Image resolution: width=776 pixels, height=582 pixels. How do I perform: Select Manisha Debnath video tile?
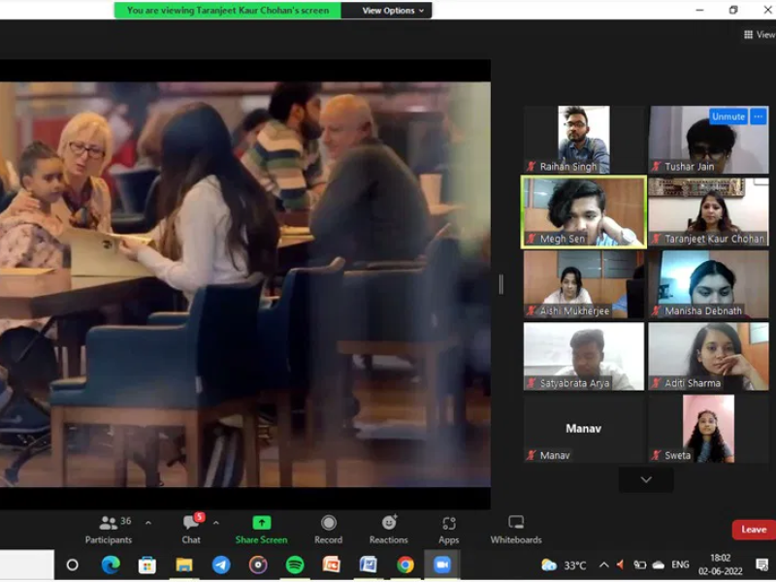709,284
